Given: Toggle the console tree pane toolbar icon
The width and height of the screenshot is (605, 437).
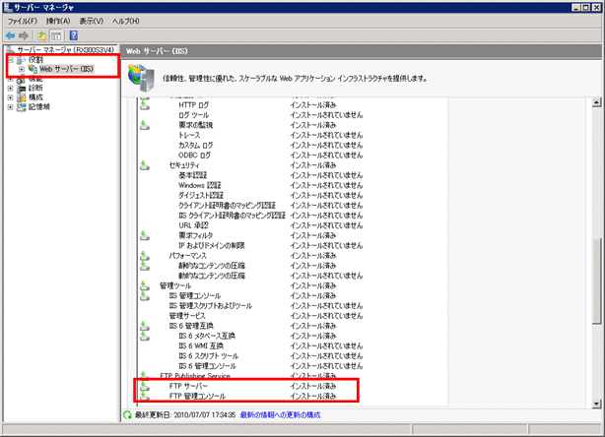Looking at the screenshot, I should (x=56, y=35).
